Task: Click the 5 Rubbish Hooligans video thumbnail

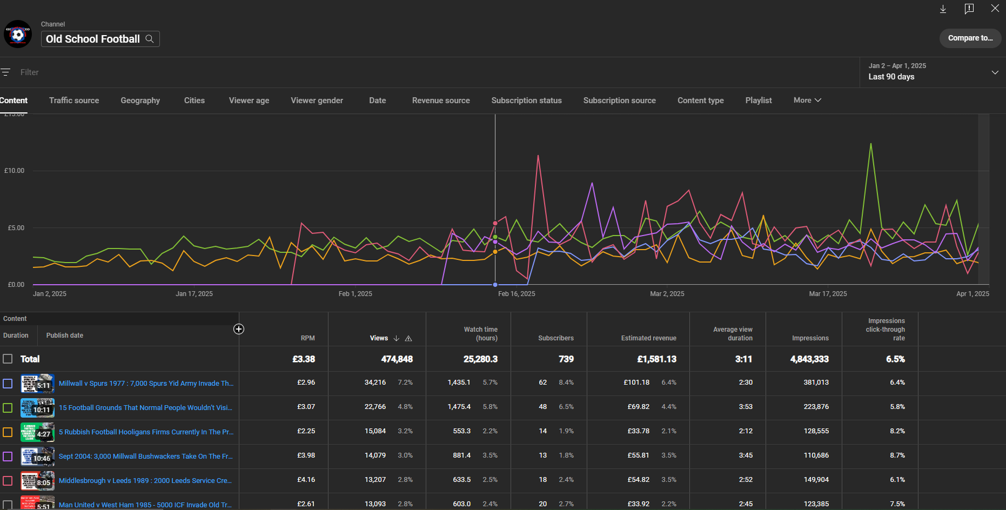Action: coord(37,432)
